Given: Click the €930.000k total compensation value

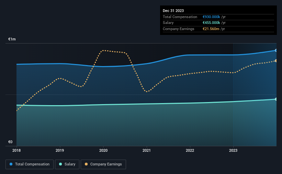Looking at the screenshot, I should click(211, 17).
